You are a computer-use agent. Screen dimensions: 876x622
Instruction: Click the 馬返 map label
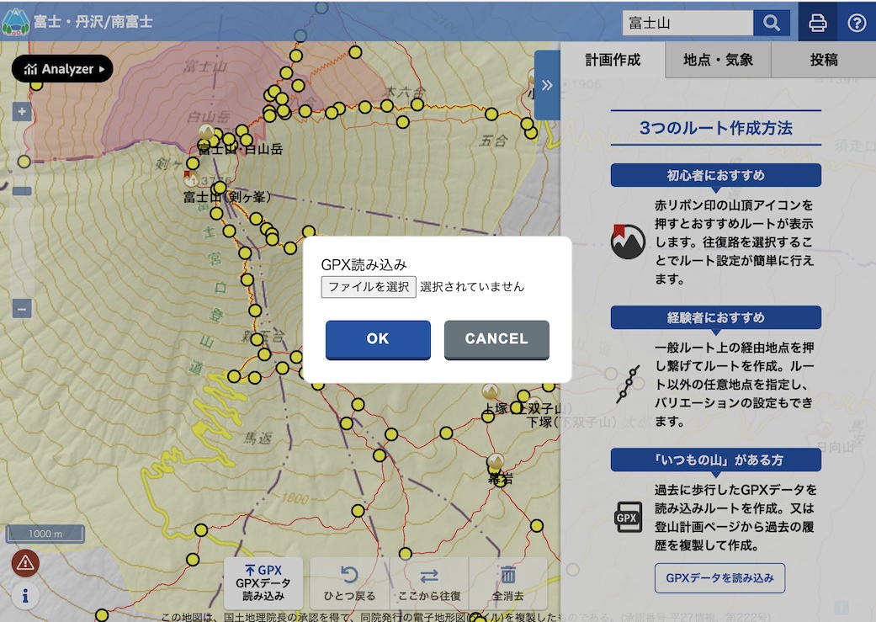point(257,439)
